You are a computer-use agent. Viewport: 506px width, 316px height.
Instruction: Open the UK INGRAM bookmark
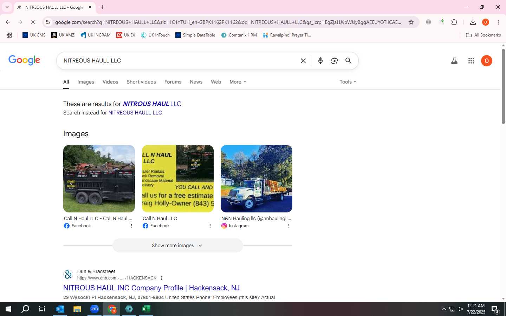pos(96,35)
